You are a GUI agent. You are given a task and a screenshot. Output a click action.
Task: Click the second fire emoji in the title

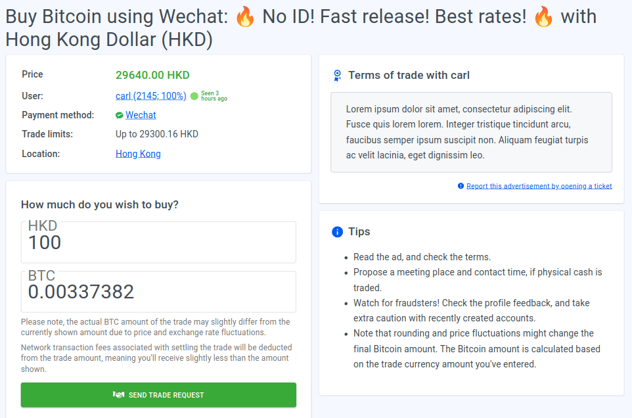click(543, 17)
